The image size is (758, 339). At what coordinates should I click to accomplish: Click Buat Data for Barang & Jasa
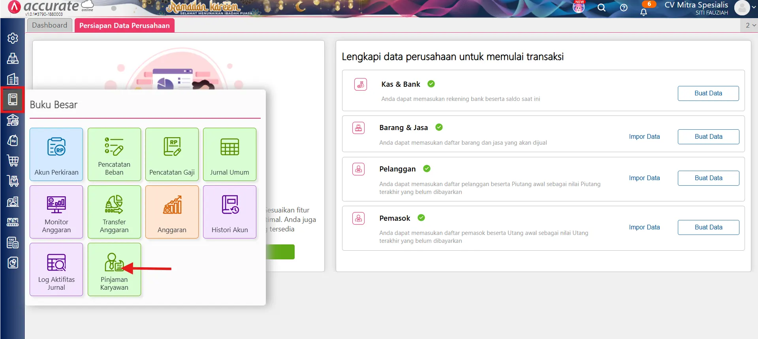pyautogui.click(x=708, y=137)
